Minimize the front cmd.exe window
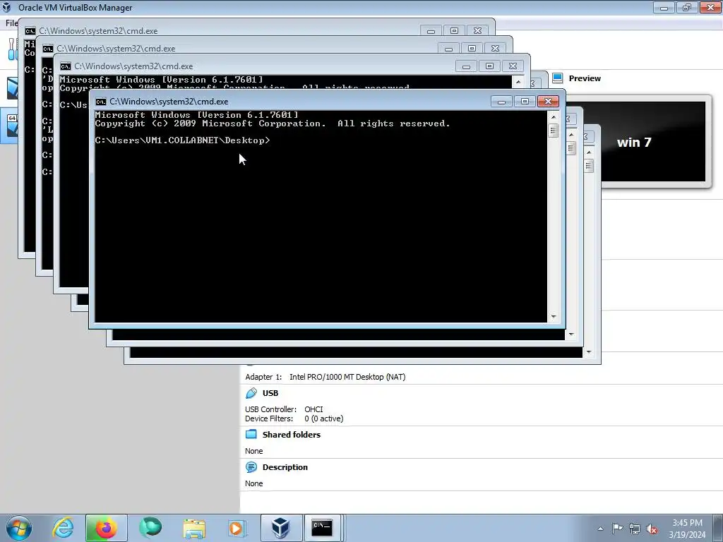This screenshot has height=542, width=723. click(x=501, y=102)
